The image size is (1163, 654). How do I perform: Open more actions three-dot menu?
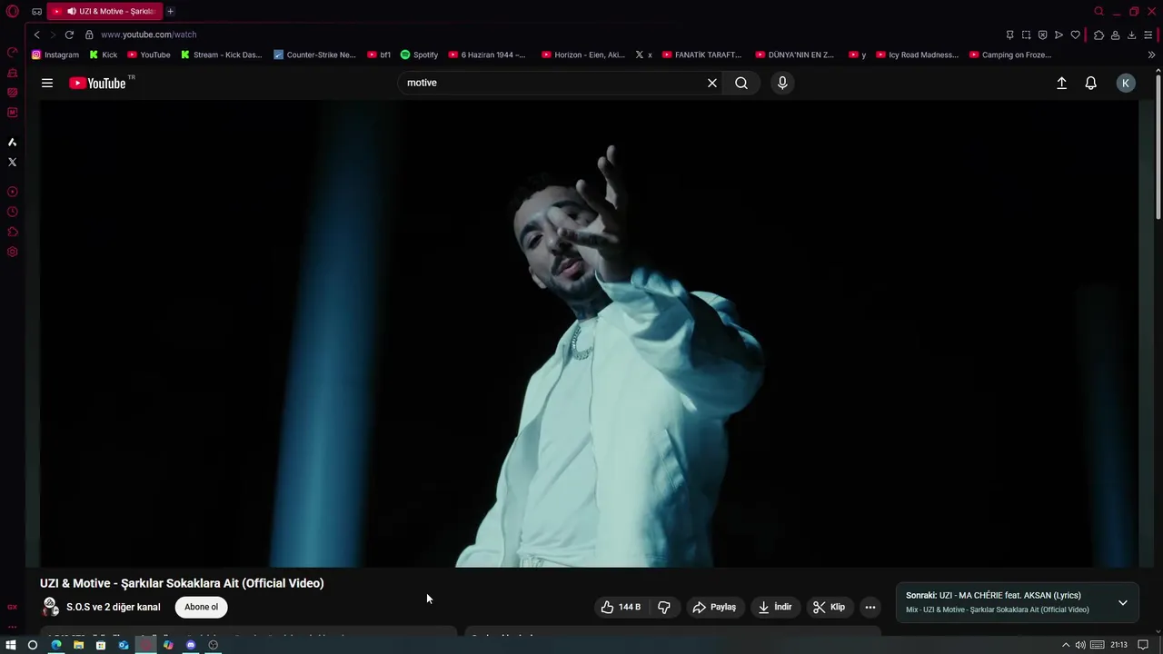click(870, 607)
